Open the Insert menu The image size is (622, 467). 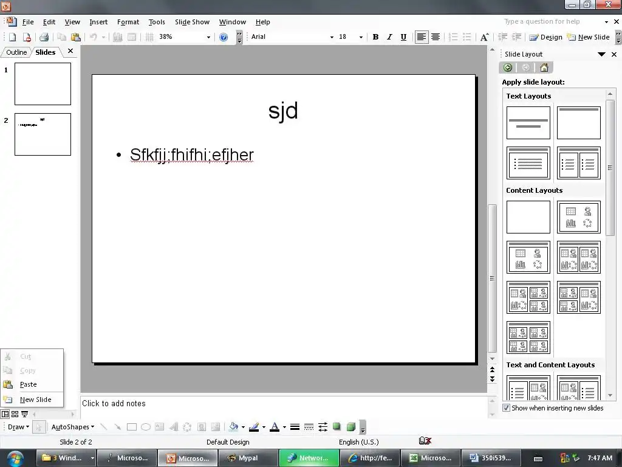point(98,22)
